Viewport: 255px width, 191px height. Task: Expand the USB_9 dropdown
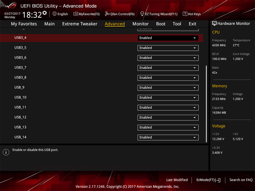pyautogui.click(x=168, y=88)
